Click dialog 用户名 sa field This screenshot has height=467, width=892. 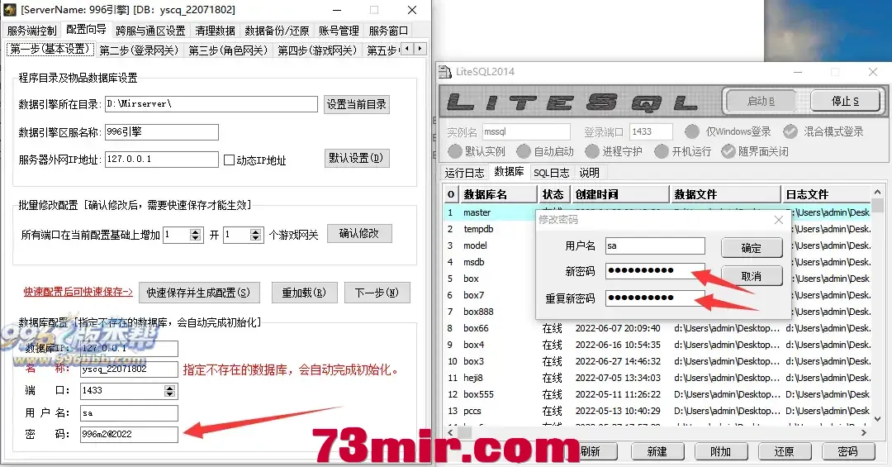point(655,245)
